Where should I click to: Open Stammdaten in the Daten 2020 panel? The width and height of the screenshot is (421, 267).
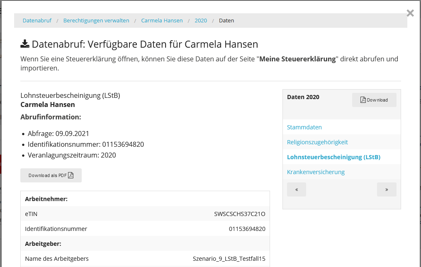(304, 127)
